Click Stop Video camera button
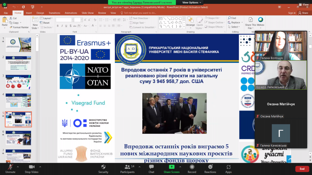Viewport: 312px width, 175px height. (x=31, y=168)
